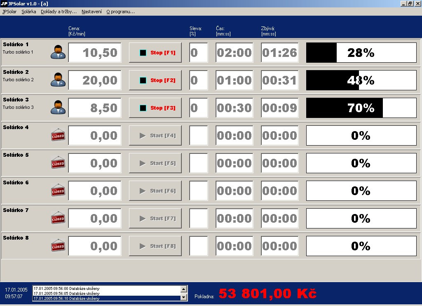Click the customer icon for Solárko 1
The height and width of the screenshot is (306, 422).
click(x=58, y=52)
